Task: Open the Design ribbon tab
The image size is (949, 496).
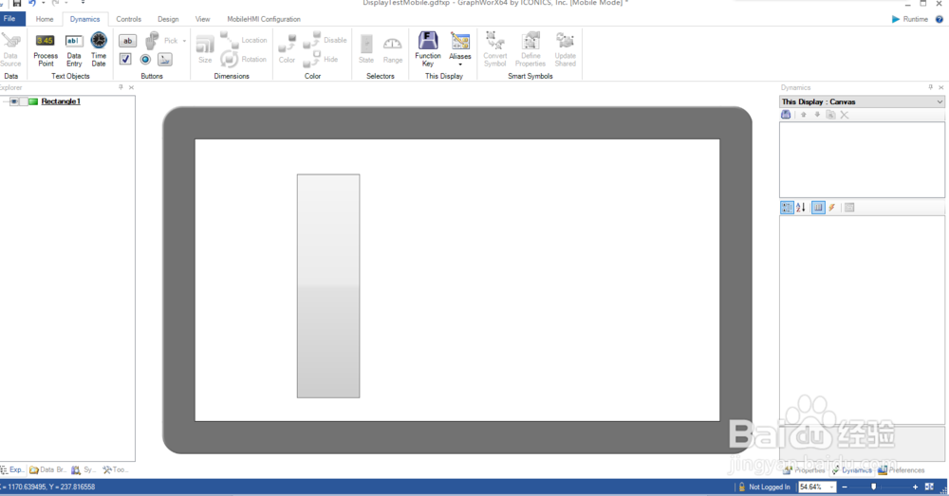Action: (x=168, y=19)
